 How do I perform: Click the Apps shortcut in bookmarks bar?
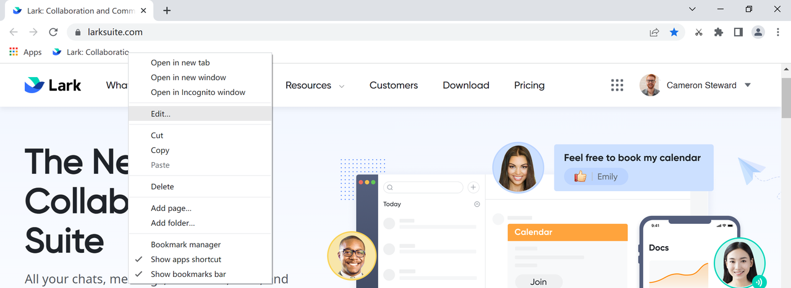[x=25, y=52]
